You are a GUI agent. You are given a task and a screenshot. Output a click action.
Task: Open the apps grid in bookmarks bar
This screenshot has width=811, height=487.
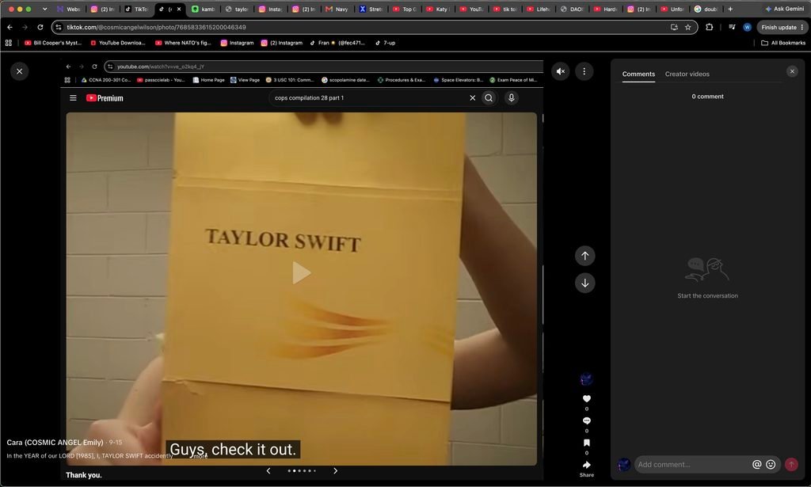pyautogui.click(x=8, y=43)
